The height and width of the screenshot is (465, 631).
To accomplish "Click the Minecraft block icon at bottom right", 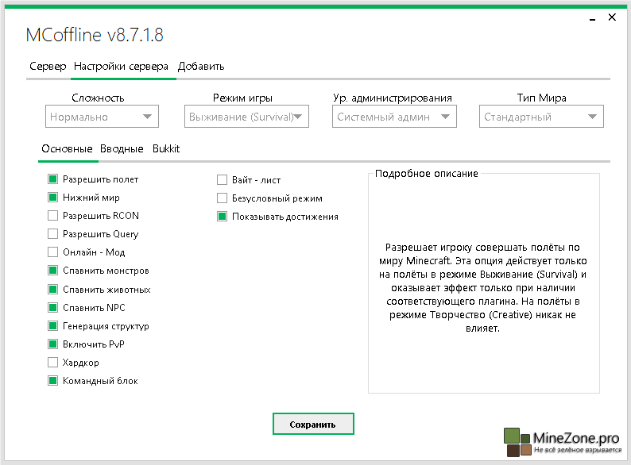I will pos(517,442).
